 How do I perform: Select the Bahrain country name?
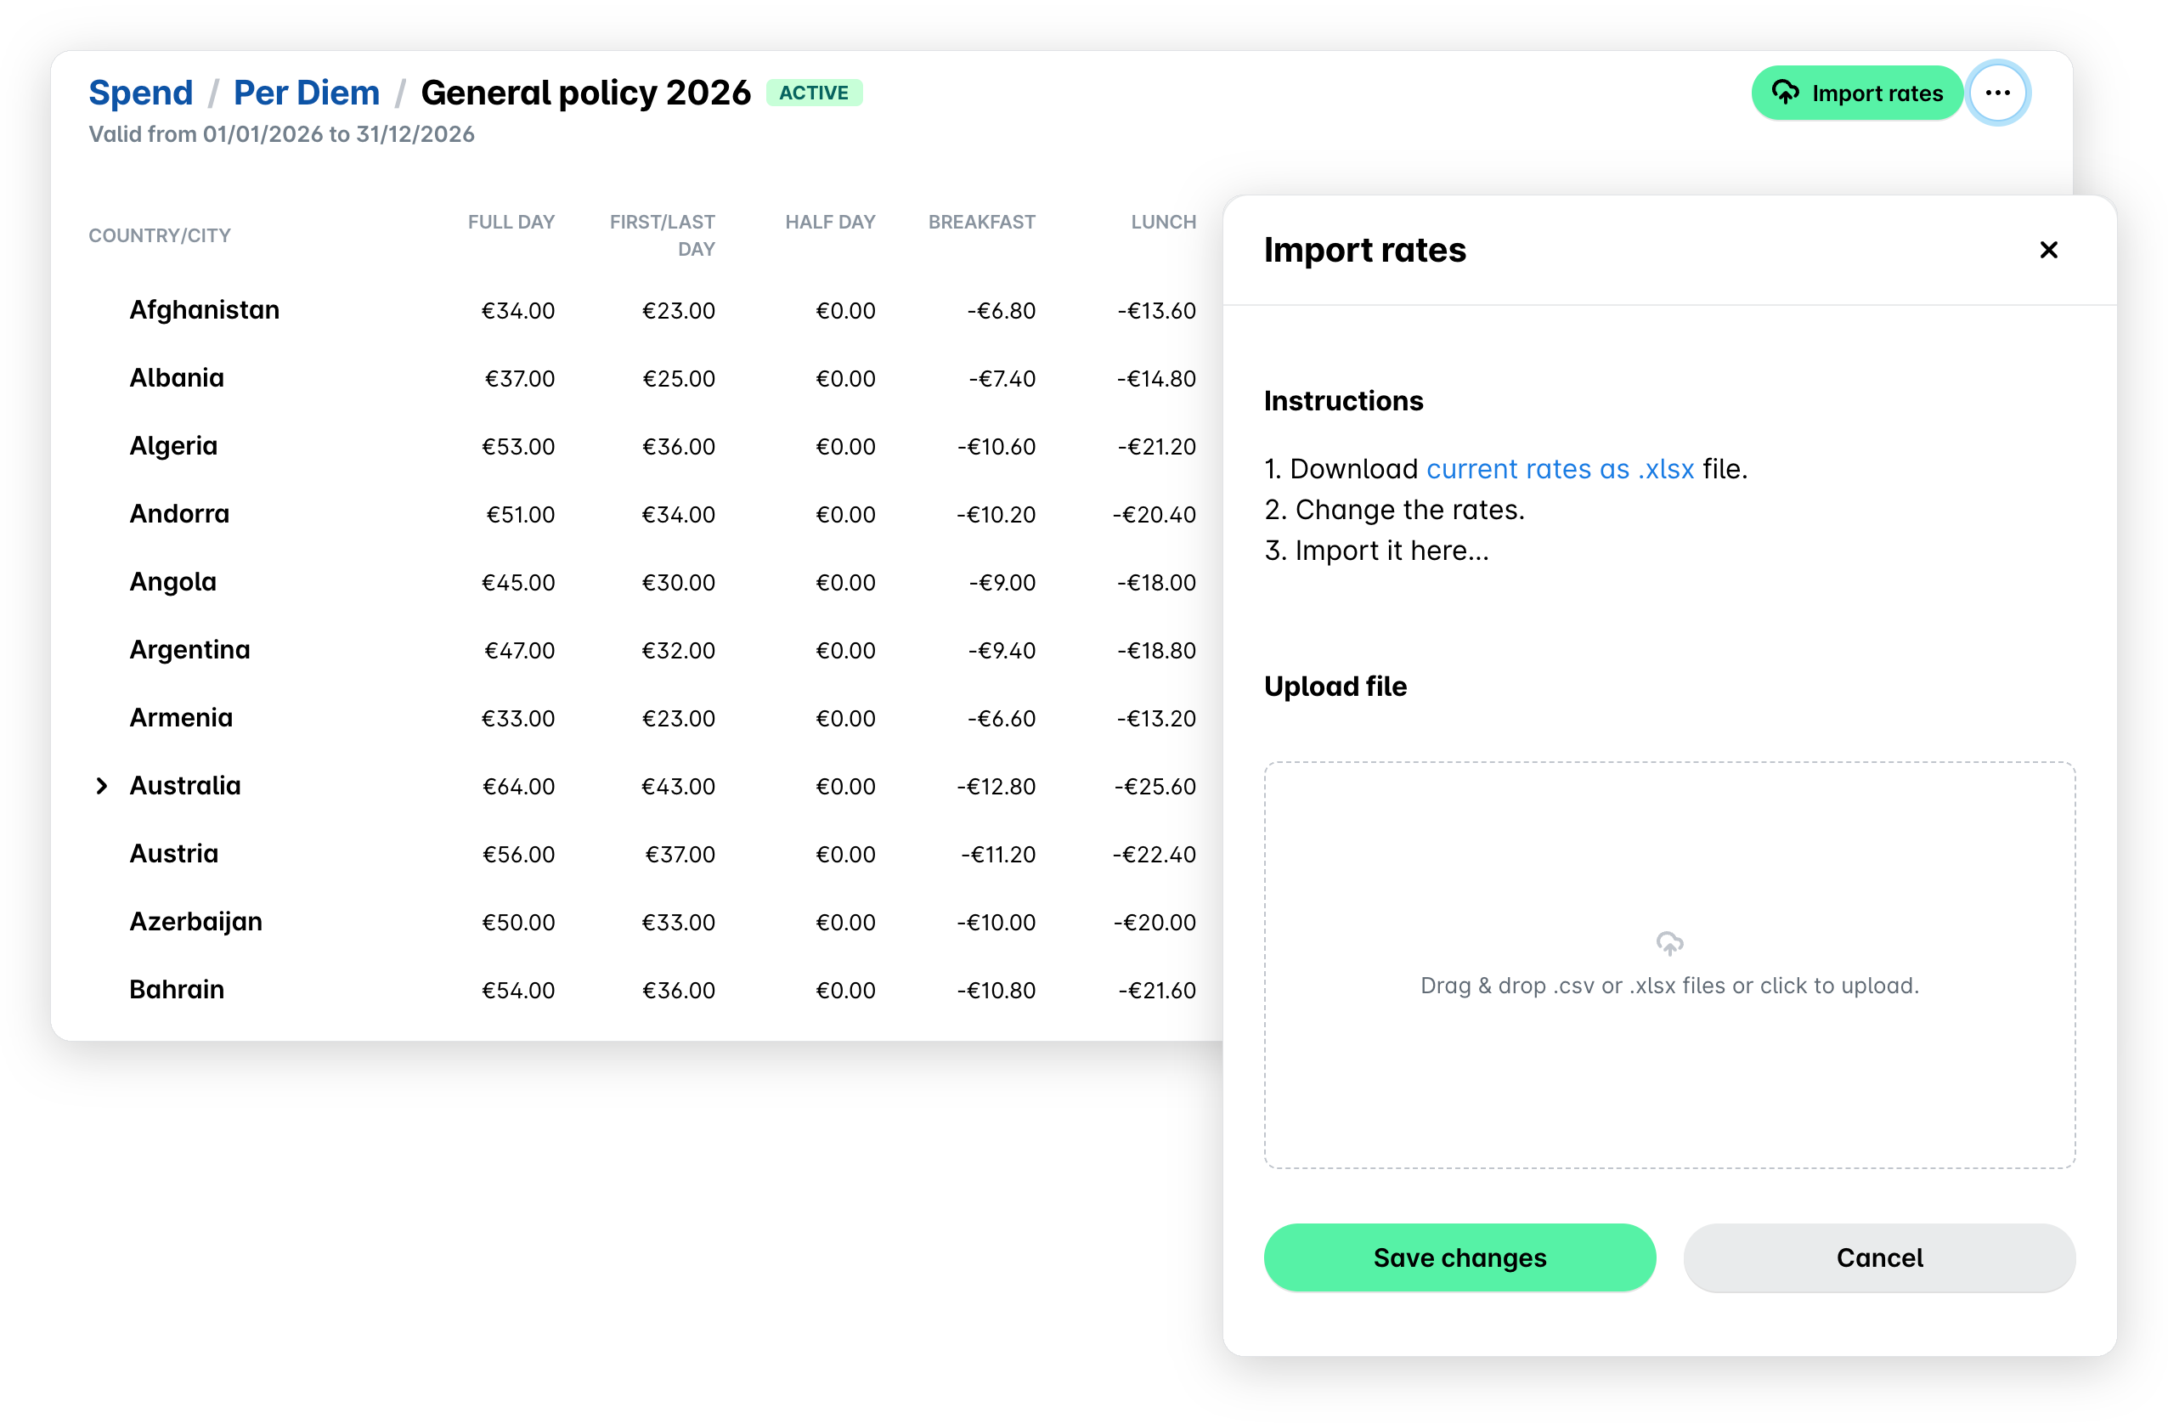coord(177,990)
